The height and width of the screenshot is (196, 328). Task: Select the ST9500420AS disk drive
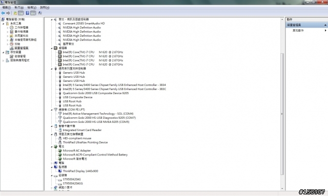72,179
